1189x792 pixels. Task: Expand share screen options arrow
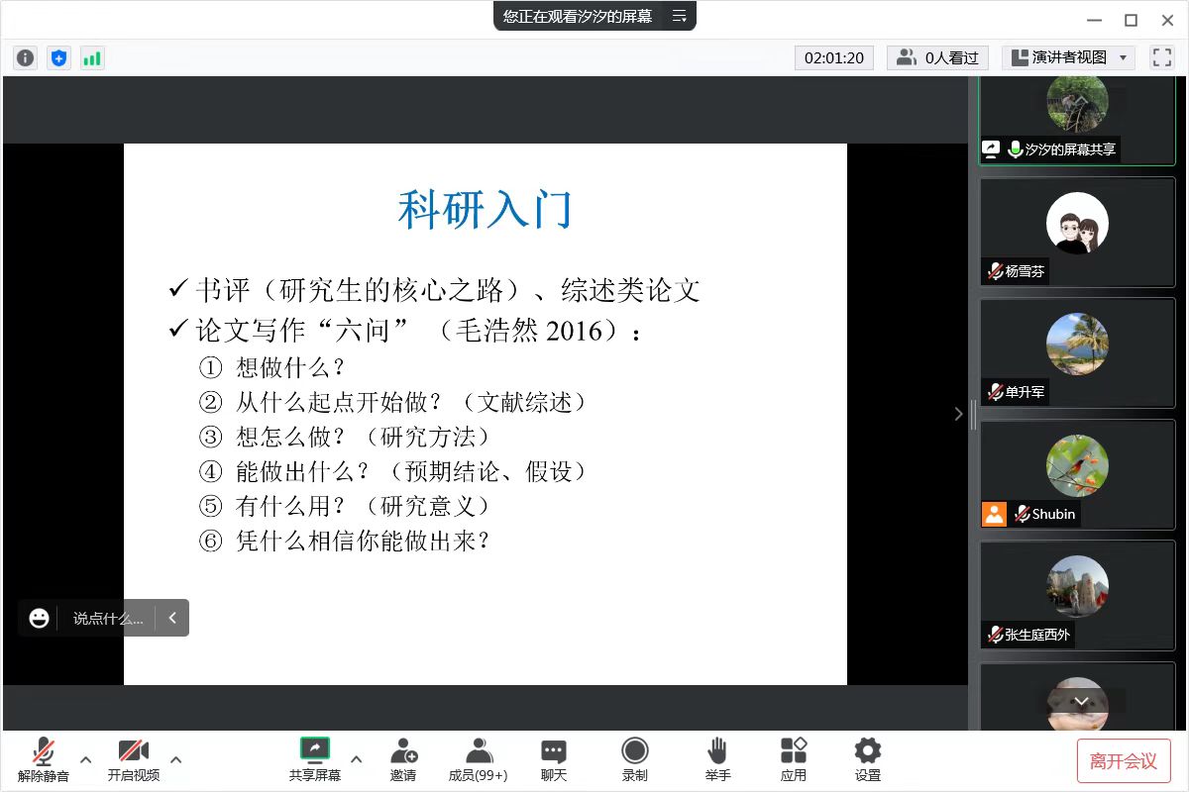pos(357,759)
